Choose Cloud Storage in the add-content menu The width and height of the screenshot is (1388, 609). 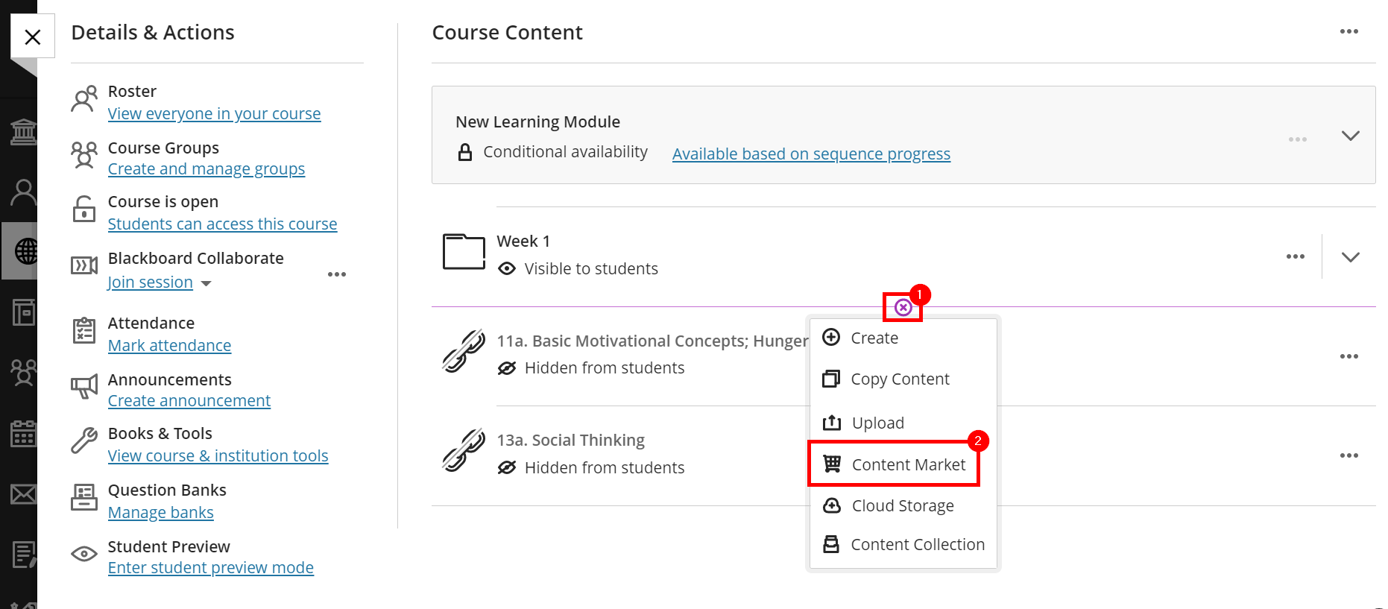click(x=903, y=505)
